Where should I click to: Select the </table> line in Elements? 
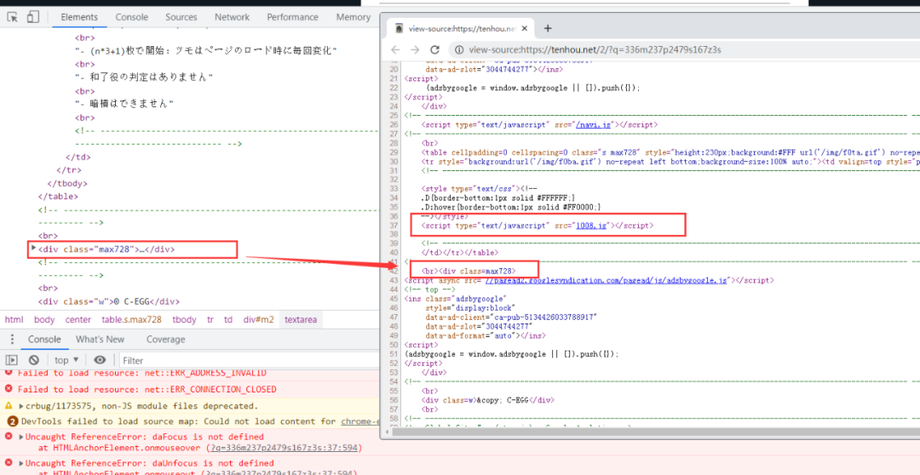(x=58, y=197)
